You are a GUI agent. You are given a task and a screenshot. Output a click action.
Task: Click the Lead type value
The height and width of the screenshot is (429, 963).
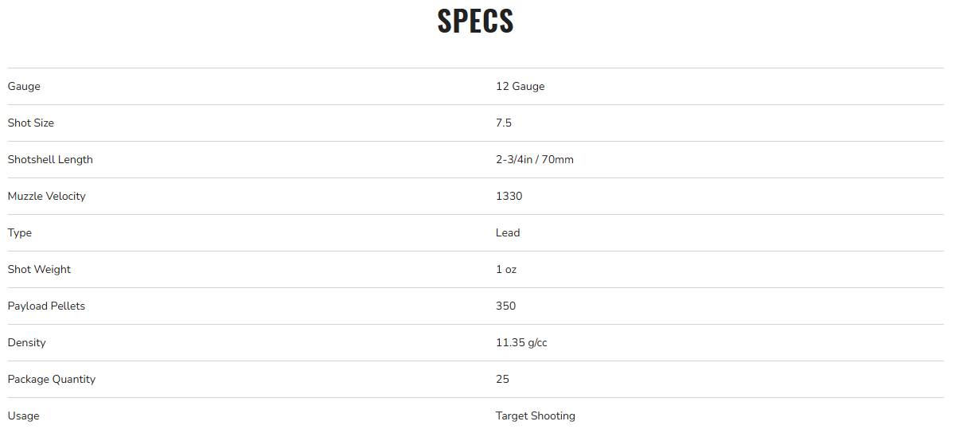[x=507, y=232]
